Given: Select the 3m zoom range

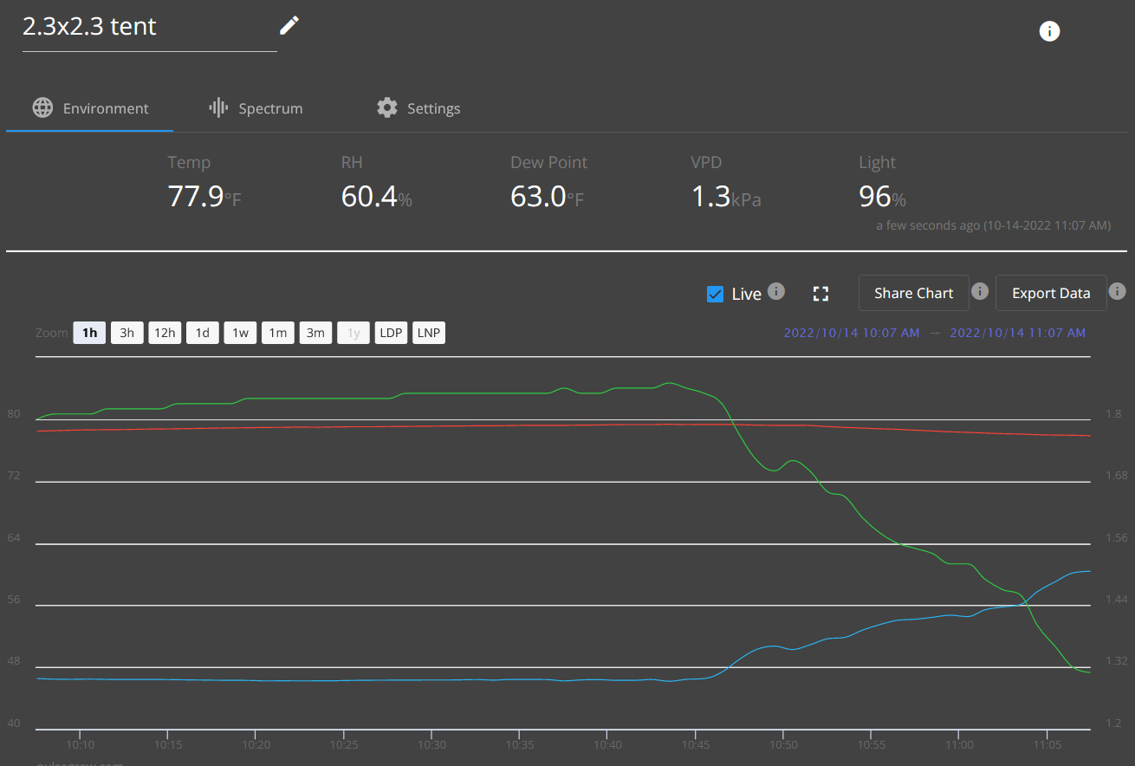Looking at the screenshot, I should (315, 333).
